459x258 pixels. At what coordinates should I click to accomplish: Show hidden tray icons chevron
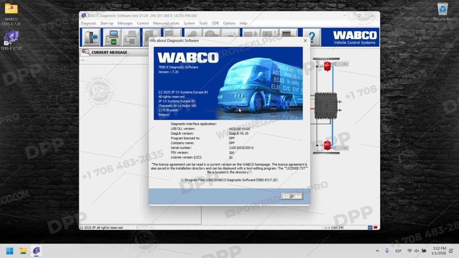377,251
